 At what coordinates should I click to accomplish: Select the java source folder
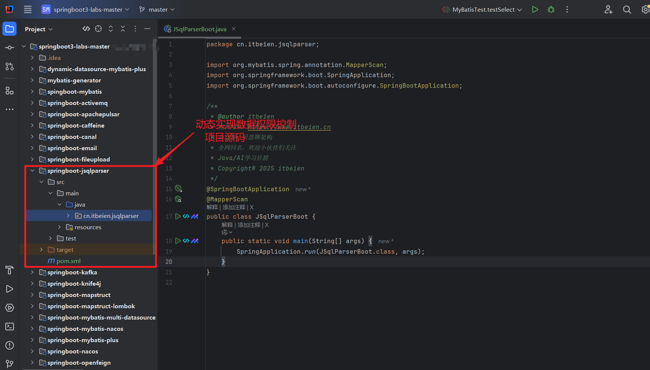click(x=75, y=205)
